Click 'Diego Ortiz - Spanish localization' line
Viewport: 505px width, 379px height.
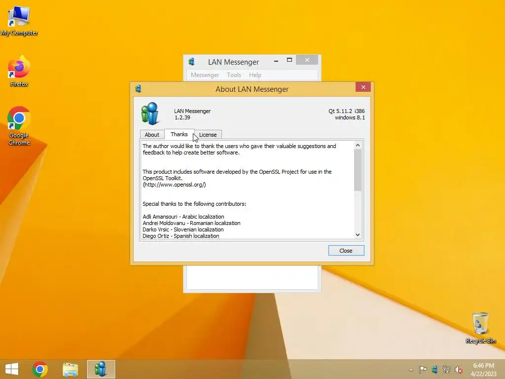point(180,236)
